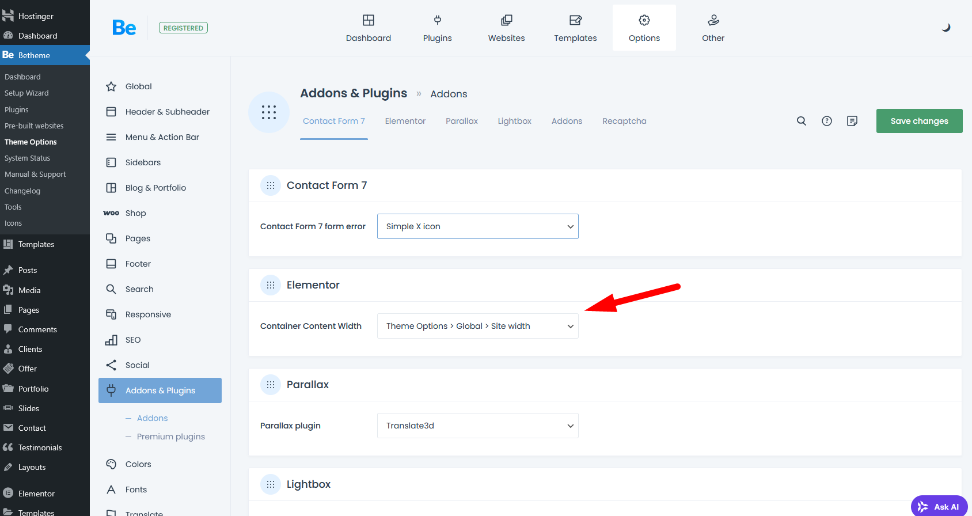The image size is (972, 516).
Task: Open Posts in WordPress menu
Action: click(45, 270)
